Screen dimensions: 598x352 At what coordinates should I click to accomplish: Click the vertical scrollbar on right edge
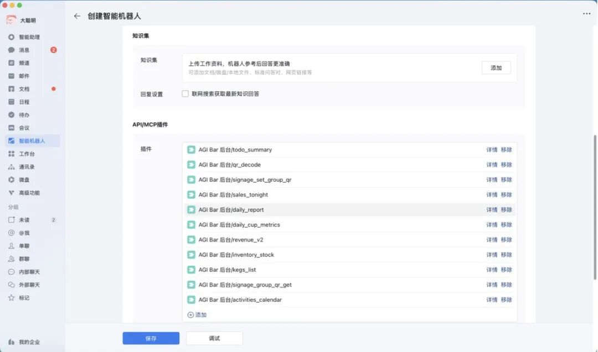pyautogui.click(x=595, y=207)
